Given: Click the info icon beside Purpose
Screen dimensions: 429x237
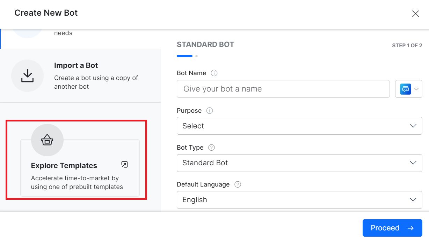Looking at the screenshot, I should [209, 111].
